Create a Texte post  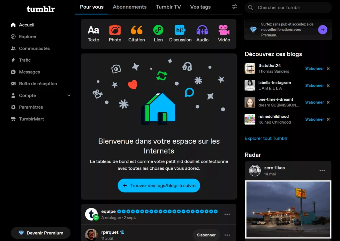93,34
